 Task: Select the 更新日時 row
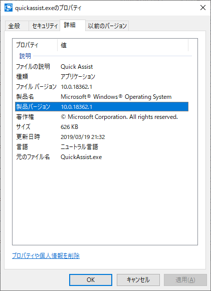[x=102, y=137]
